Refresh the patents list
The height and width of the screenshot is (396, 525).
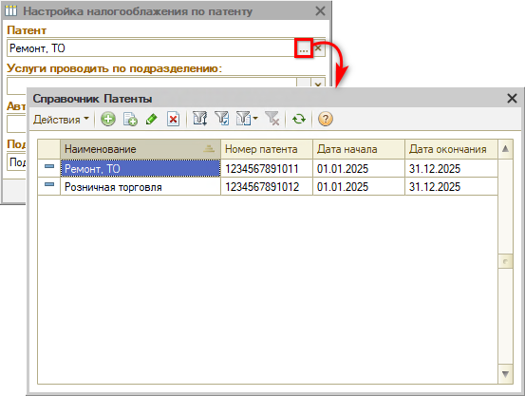[299, 119]
